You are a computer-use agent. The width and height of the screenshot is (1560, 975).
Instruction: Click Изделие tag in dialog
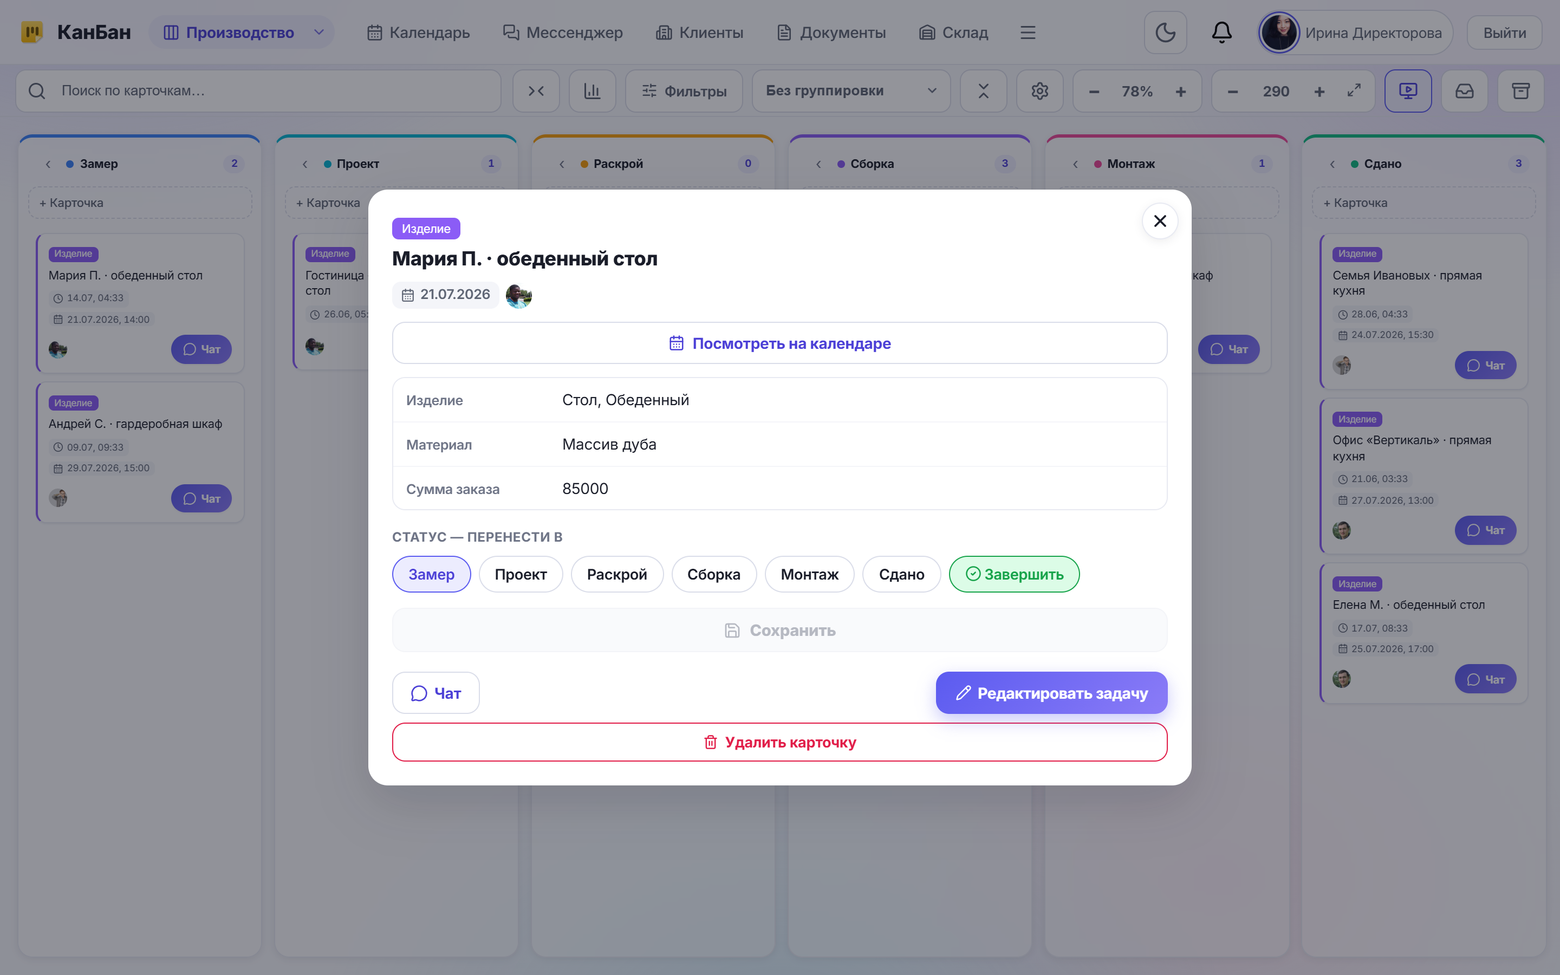click(x=426, y=228)
